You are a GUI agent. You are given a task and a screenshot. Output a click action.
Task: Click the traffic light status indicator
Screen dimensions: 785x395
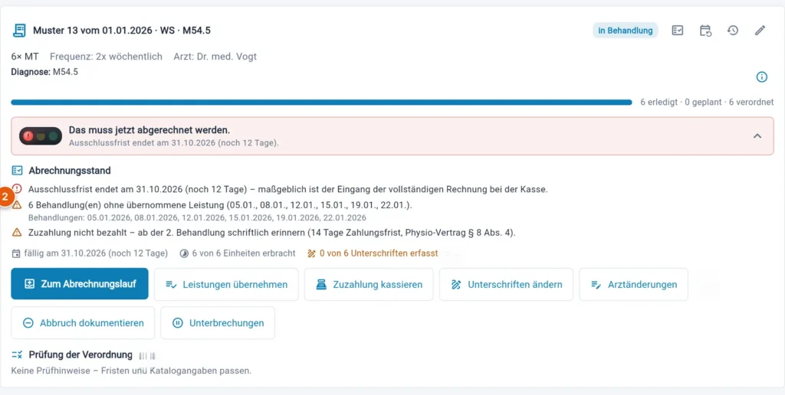(41, 136)
